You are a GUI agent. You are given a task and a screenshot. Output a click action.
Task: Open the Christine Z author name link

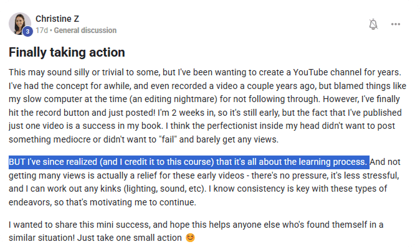(x=57, y=19)
